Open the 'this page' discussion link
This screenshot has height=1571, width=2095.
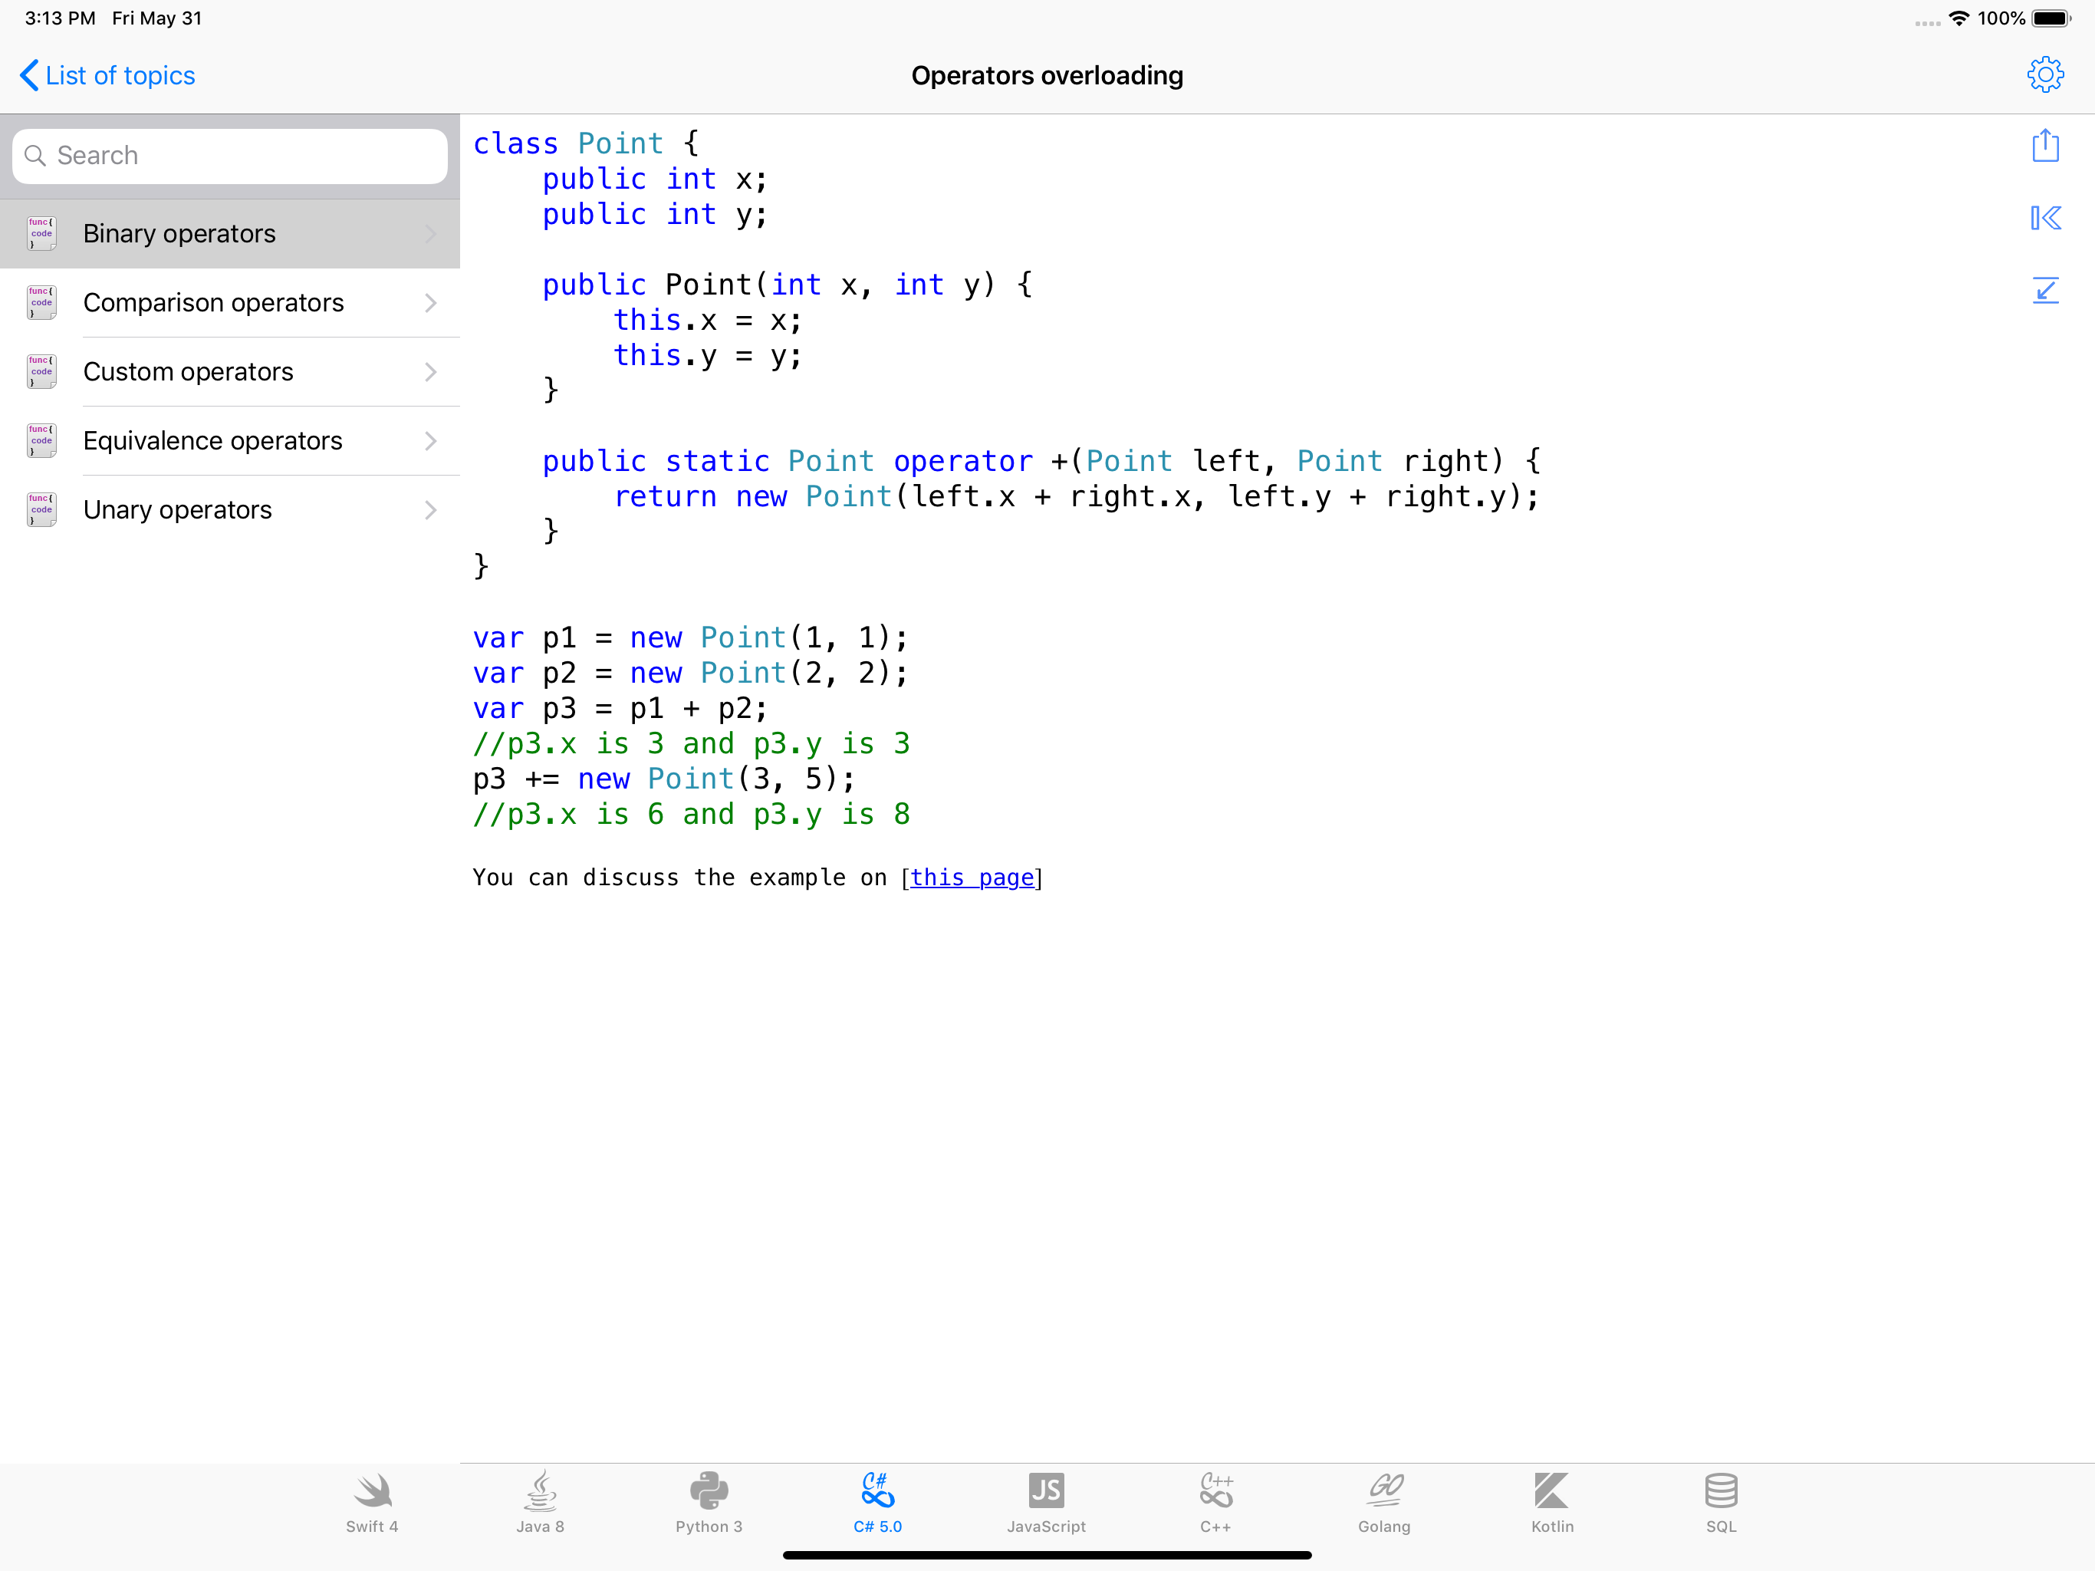[x=971, y=878]
